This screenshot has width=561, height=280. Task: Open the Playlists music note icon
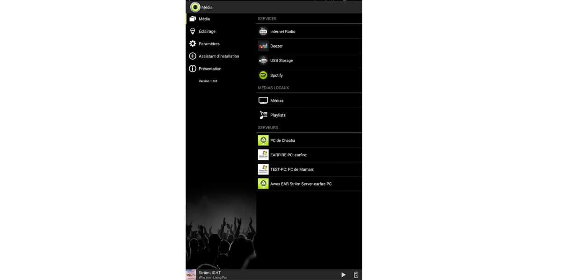tap(263, 115)
